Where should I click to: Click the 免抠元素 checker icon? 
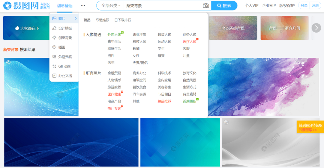[54, 56]
